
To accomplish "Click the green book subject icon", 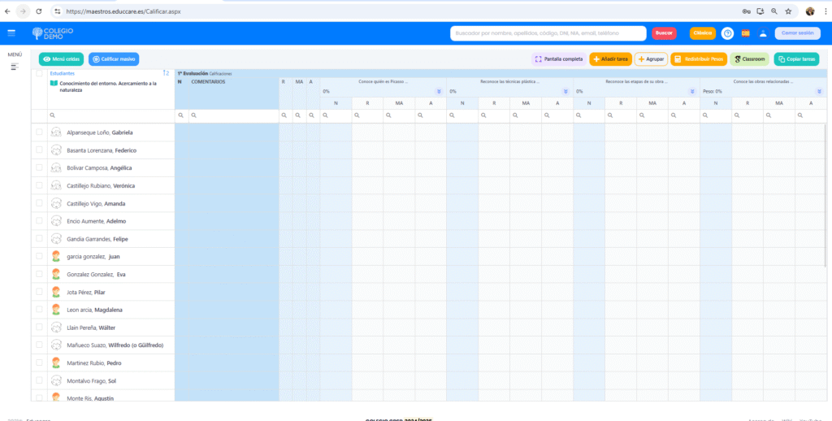I will [54, 83].
